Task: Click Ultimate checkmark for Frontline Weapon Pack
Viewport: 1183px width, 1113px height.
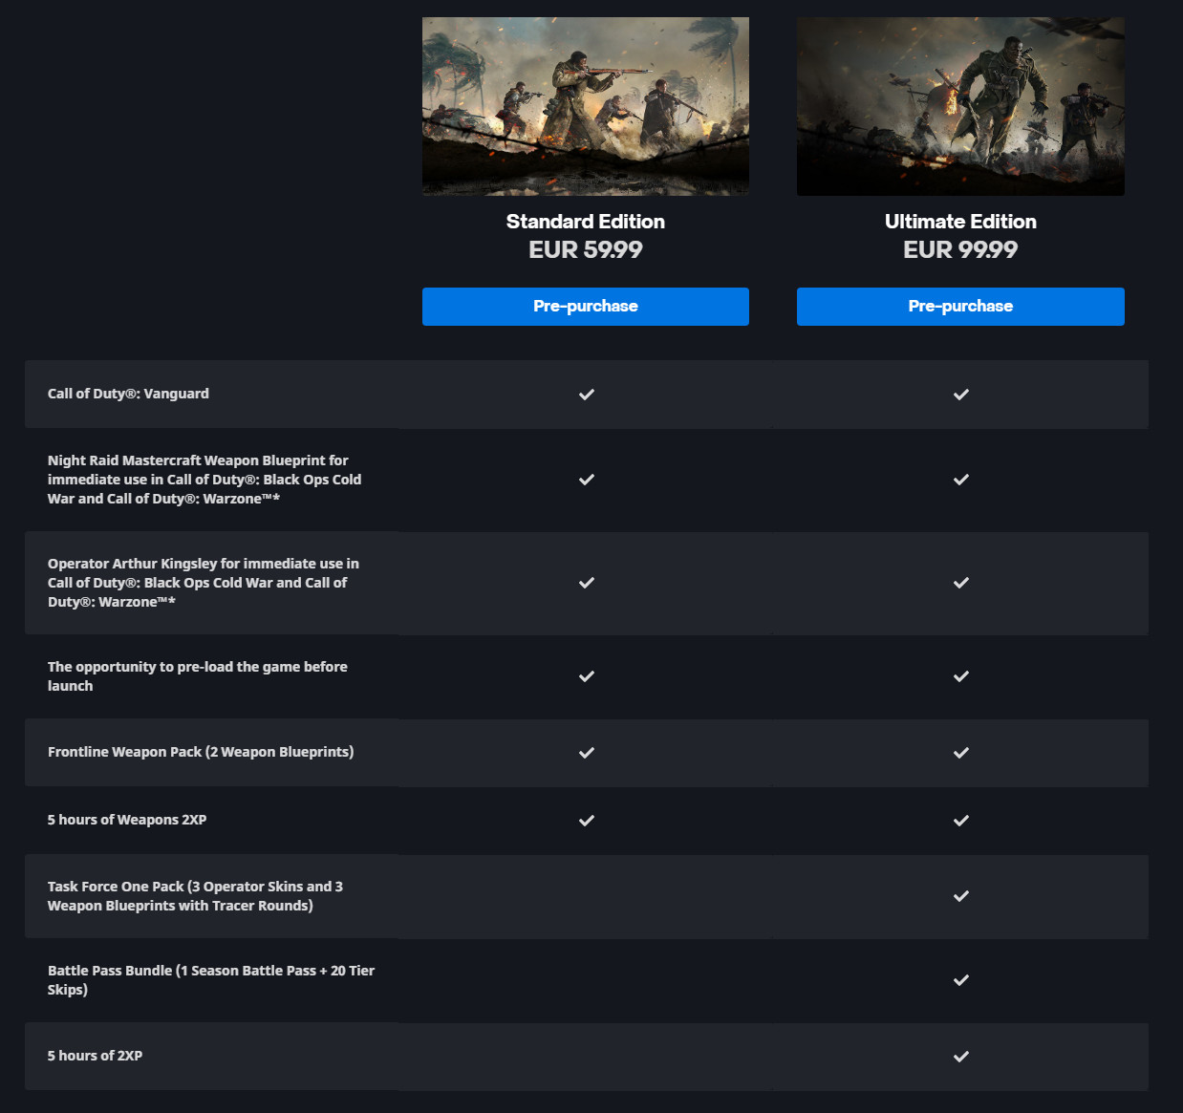Action: coord(961,753)
